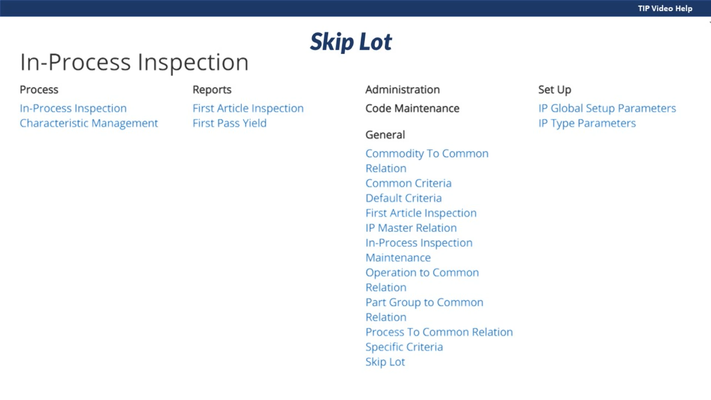Viewport: 711px width, 400px height.
Task: Select Operation to Common Relation
Action: point(422,273)
